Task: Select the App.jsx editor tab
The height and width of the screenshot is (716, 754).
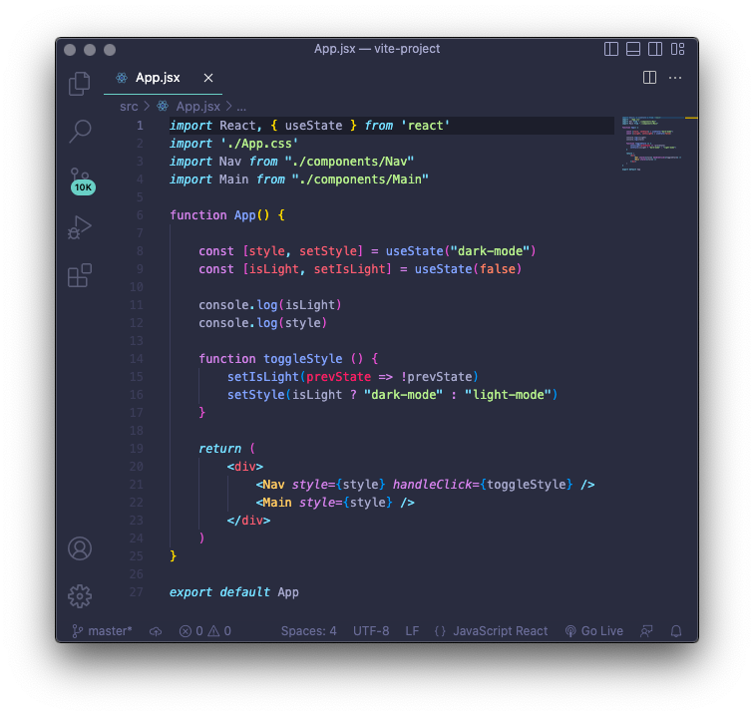Action: pyautogui.click(x=163, y=78)
